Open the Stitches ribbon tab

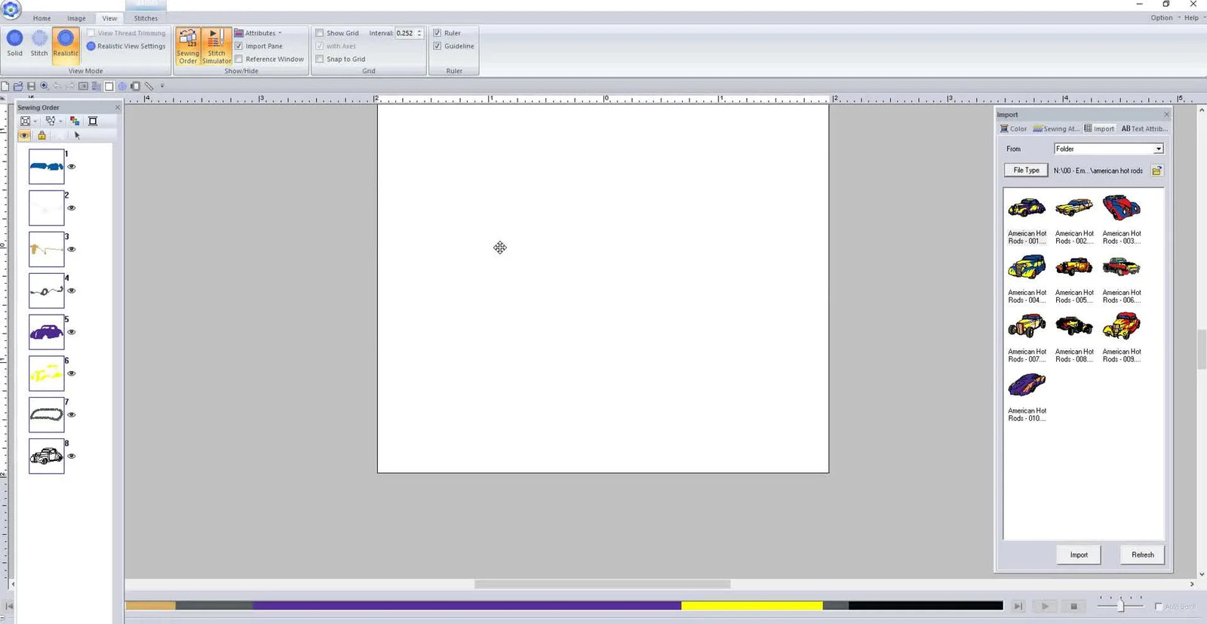coord(146,18)
